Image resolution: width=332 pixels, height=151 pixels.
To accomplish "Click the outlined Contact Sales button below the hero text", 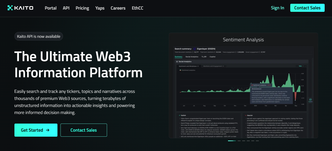I will coord(84,130).
